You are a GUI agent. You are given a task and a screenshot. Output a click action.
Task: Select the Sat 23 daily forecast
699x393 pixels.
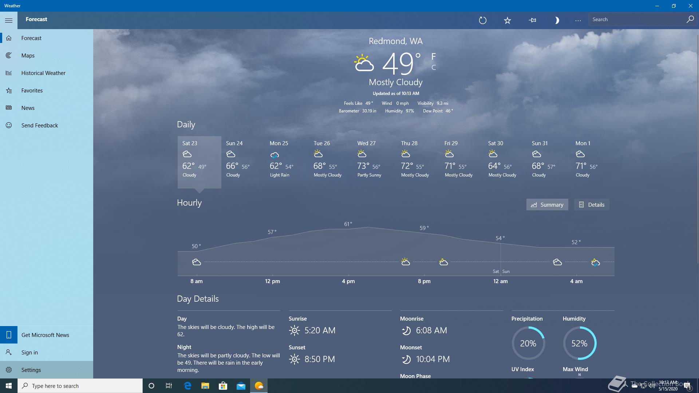pos(199,162)
